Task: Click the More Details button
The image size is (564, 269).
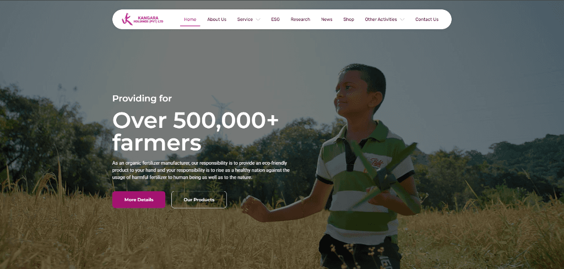Action: point(139,200)
